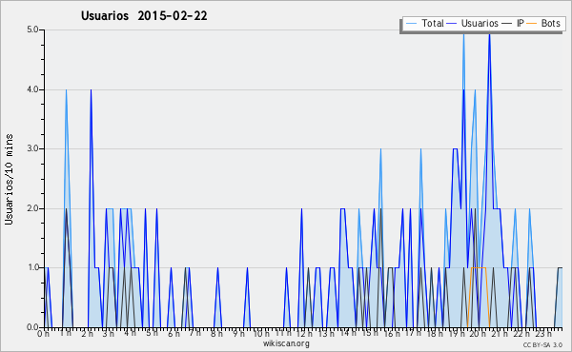Click the '0 h' x-axis label
572x352 pixels.
tap(44, 334)
